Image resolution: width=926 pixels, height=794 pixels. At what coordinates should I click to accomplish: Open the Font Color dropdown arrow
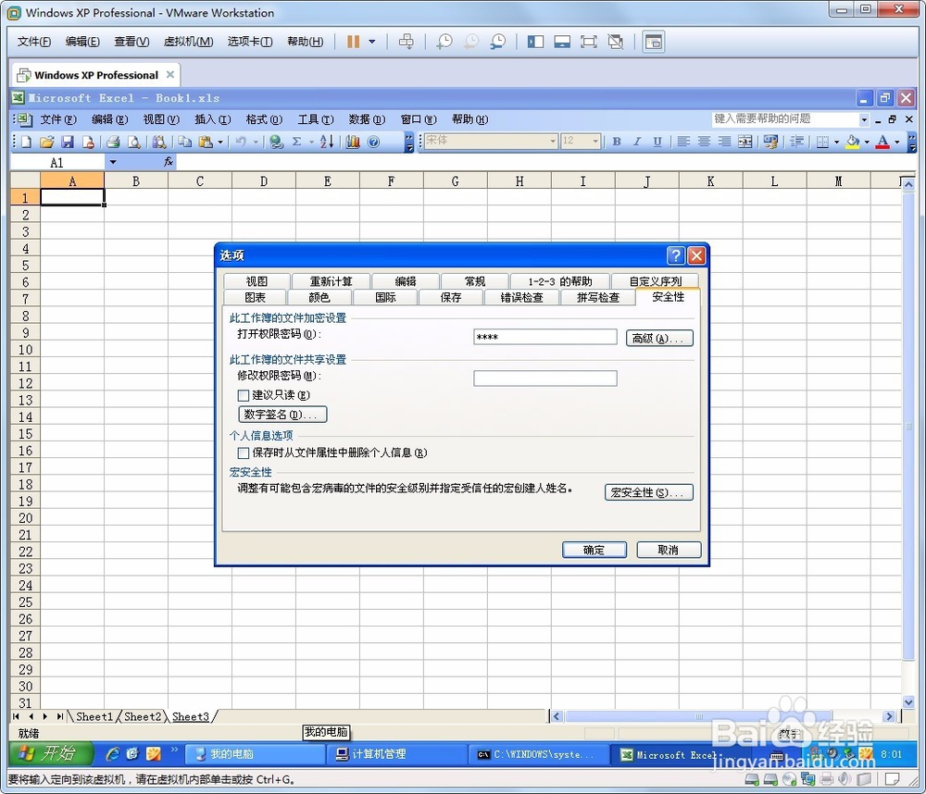pos(897,142)
